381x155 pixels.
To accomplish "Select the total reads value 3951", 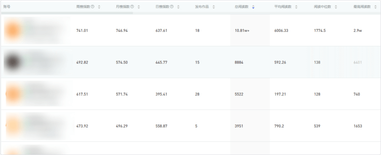I will point(239,126).
